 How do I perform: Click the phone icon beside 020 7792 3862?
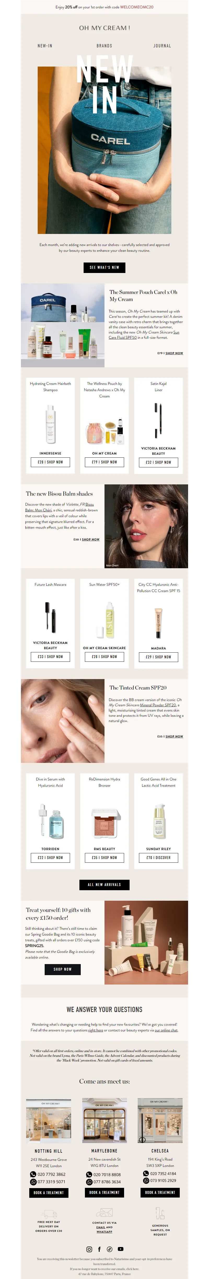coord(33,1174)
